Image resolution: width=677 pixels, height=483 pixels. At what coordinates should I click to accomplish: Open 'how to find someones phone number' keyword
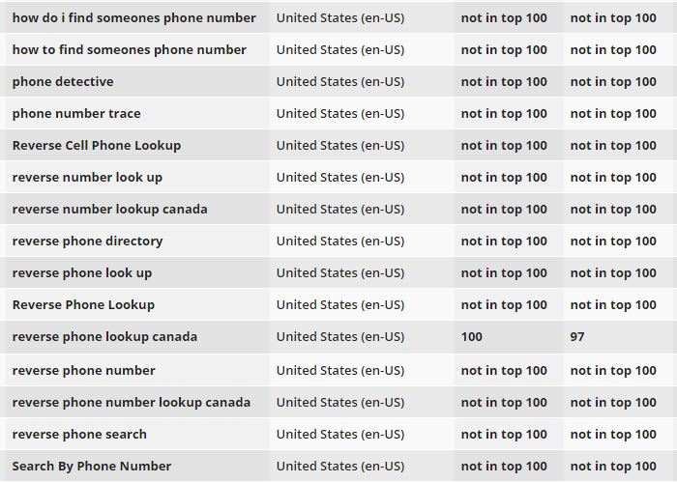[x=129, y=50]
